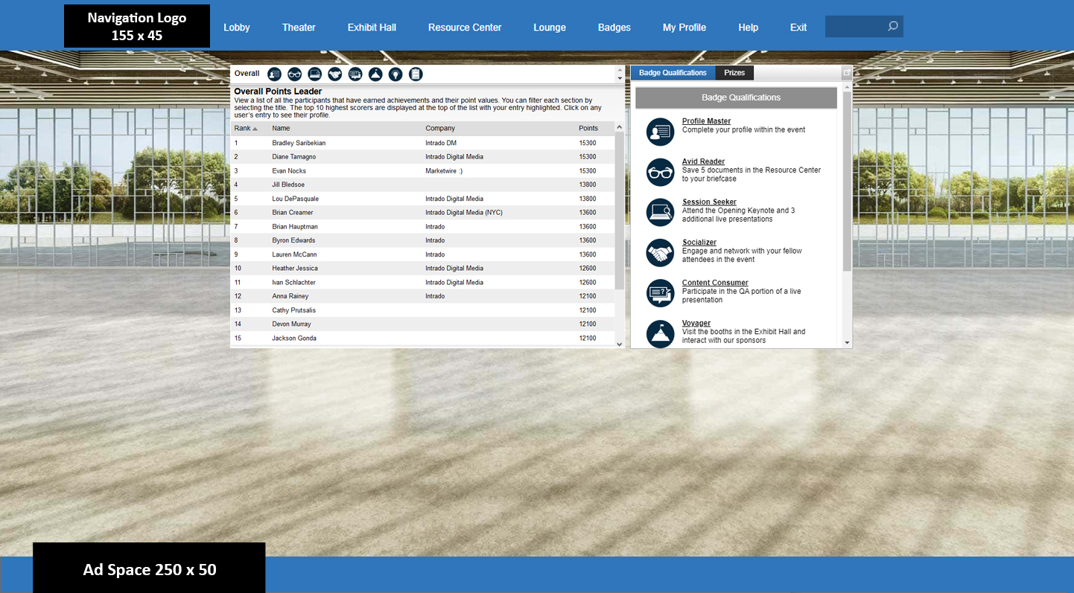Click the navigation search input field
1074x593 pixels.
pos(855,27)
